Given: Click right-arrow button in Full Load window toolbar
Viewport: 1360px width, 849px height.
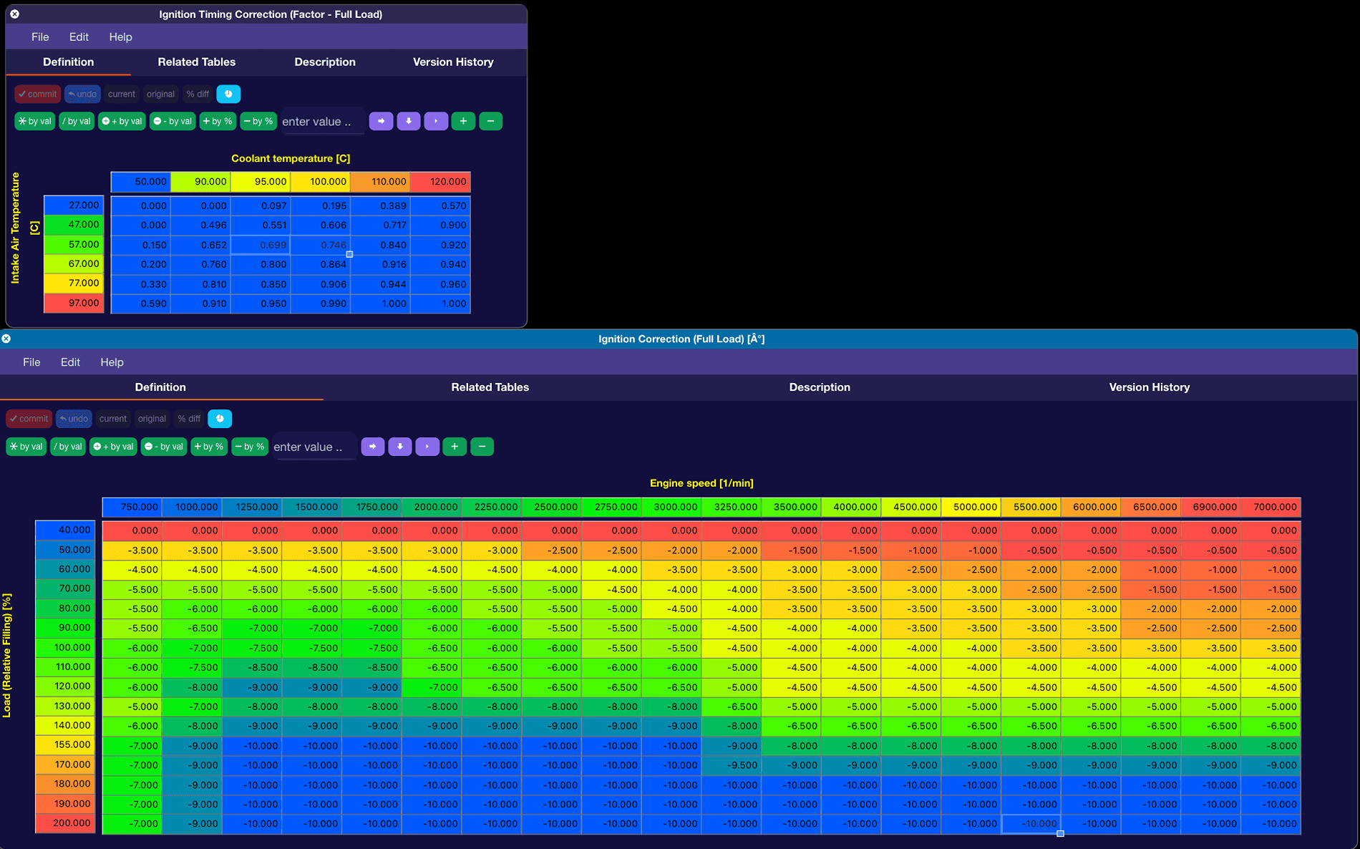Looking at the screenshot, I should [x=373, y=447].
